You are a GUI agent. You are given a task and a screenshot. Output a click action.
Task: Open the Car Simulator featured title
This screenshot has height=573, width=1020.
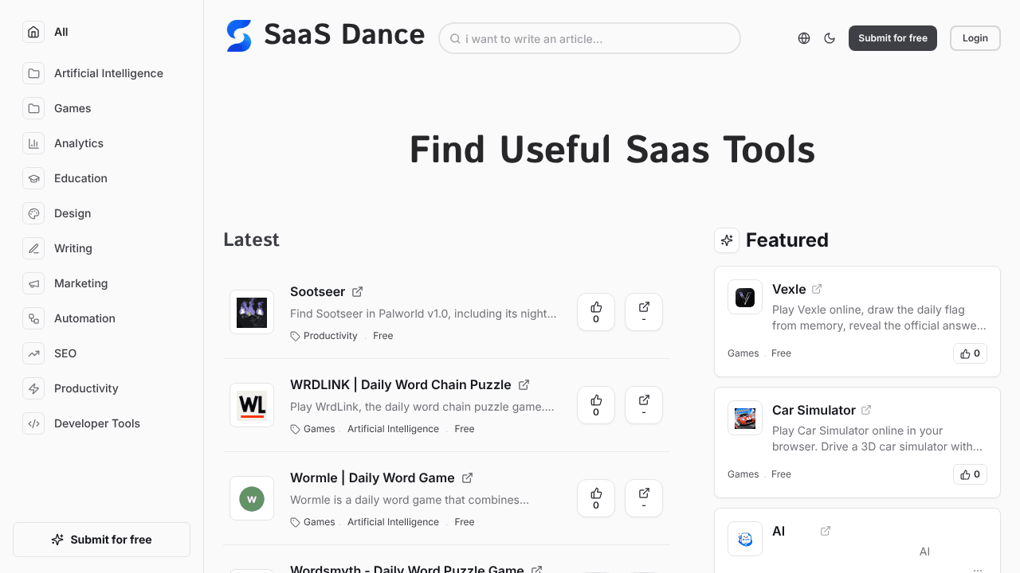coord(814,410)
